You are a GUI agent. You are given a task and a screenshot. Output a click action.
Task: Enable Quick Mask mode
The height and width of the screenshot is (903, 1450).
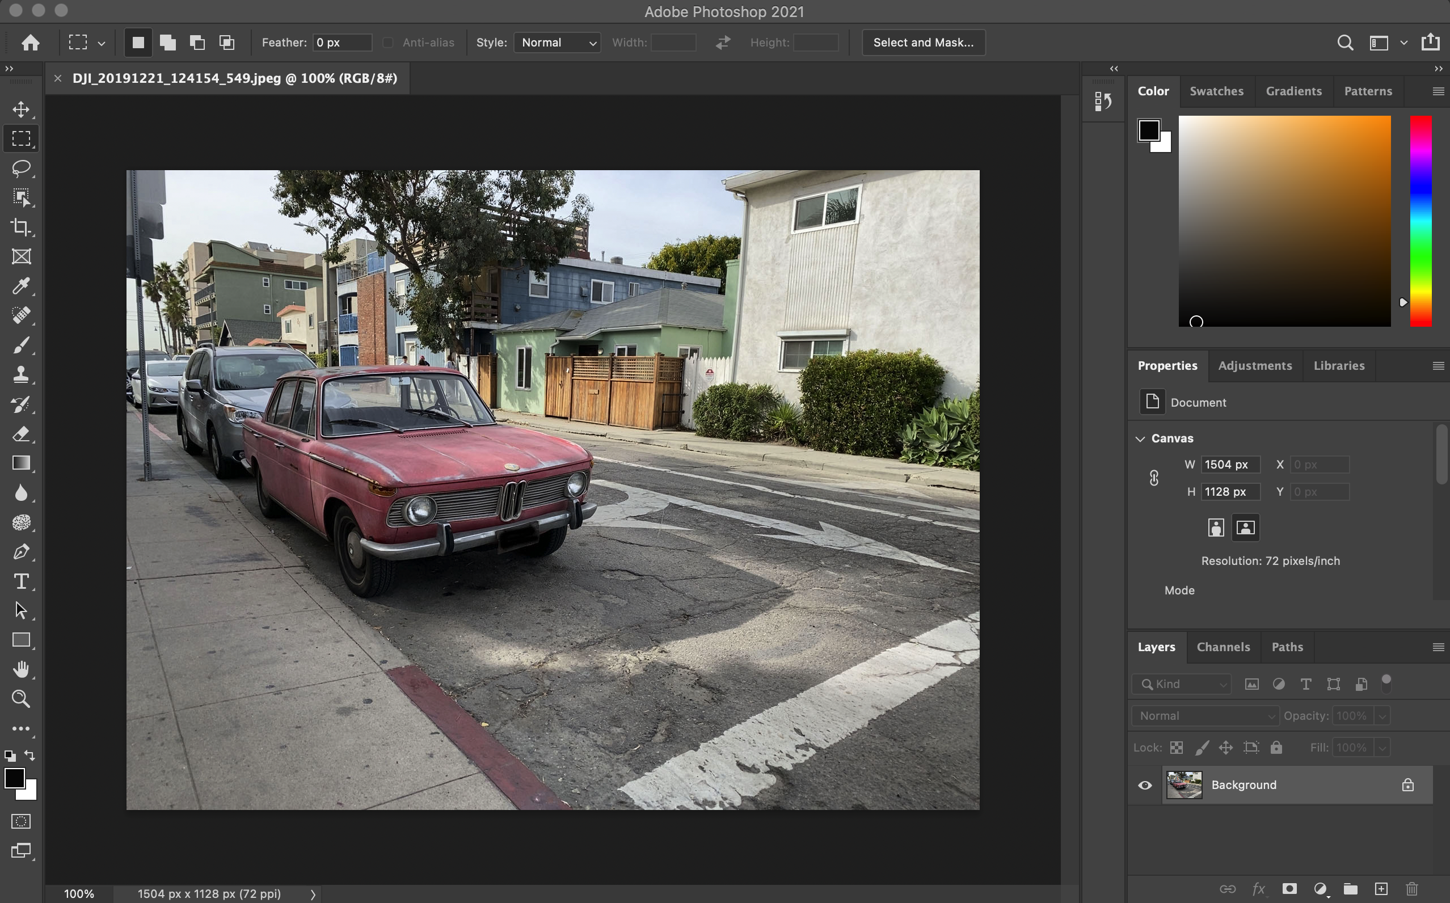click(21, 821)
